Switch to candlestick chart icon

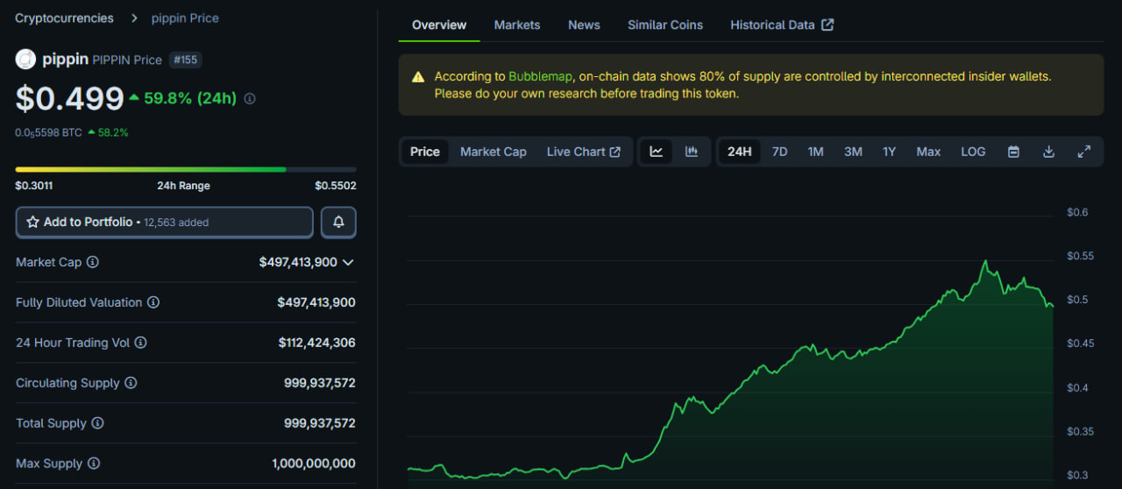pos(692,152)
